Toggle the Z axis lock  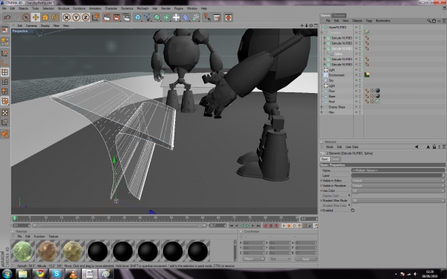(x=86, y=17)
